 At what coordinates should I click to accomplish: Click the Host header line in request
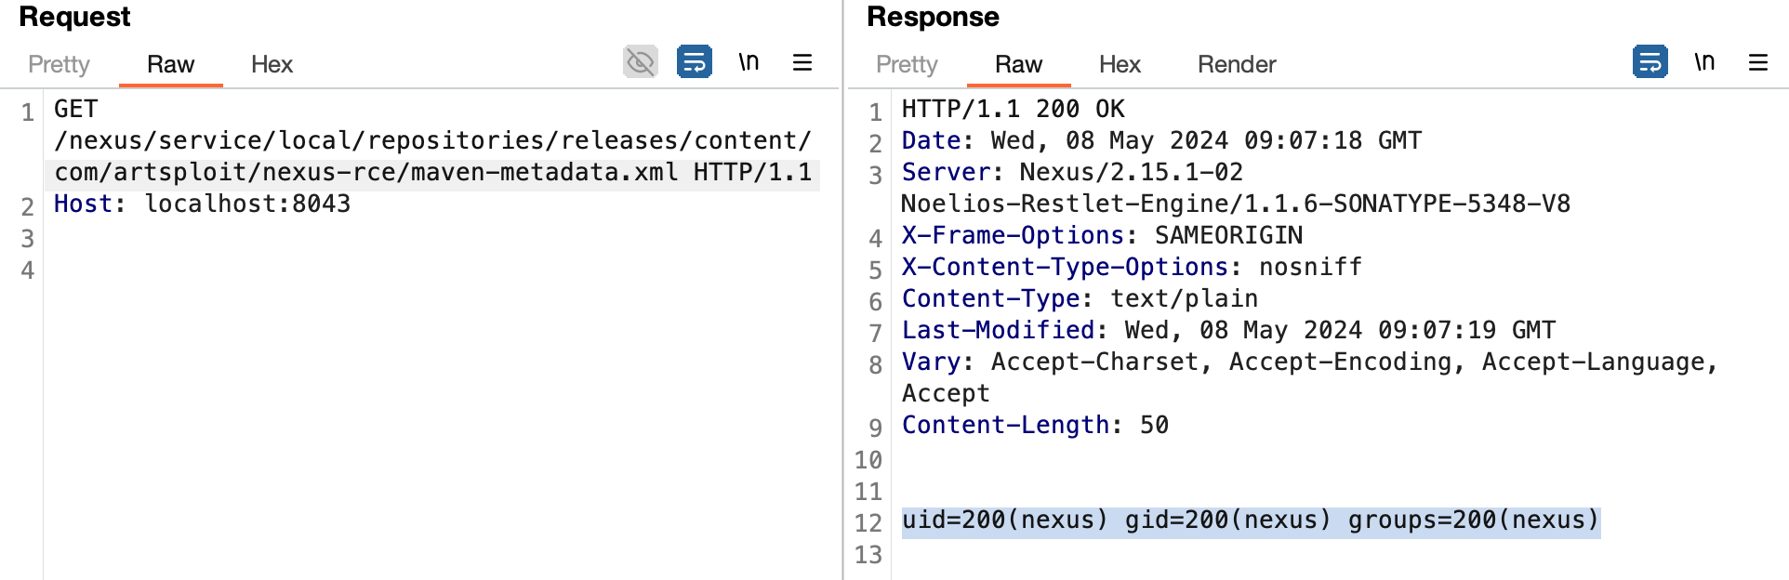pyautogui.click(x=202, y=204)
